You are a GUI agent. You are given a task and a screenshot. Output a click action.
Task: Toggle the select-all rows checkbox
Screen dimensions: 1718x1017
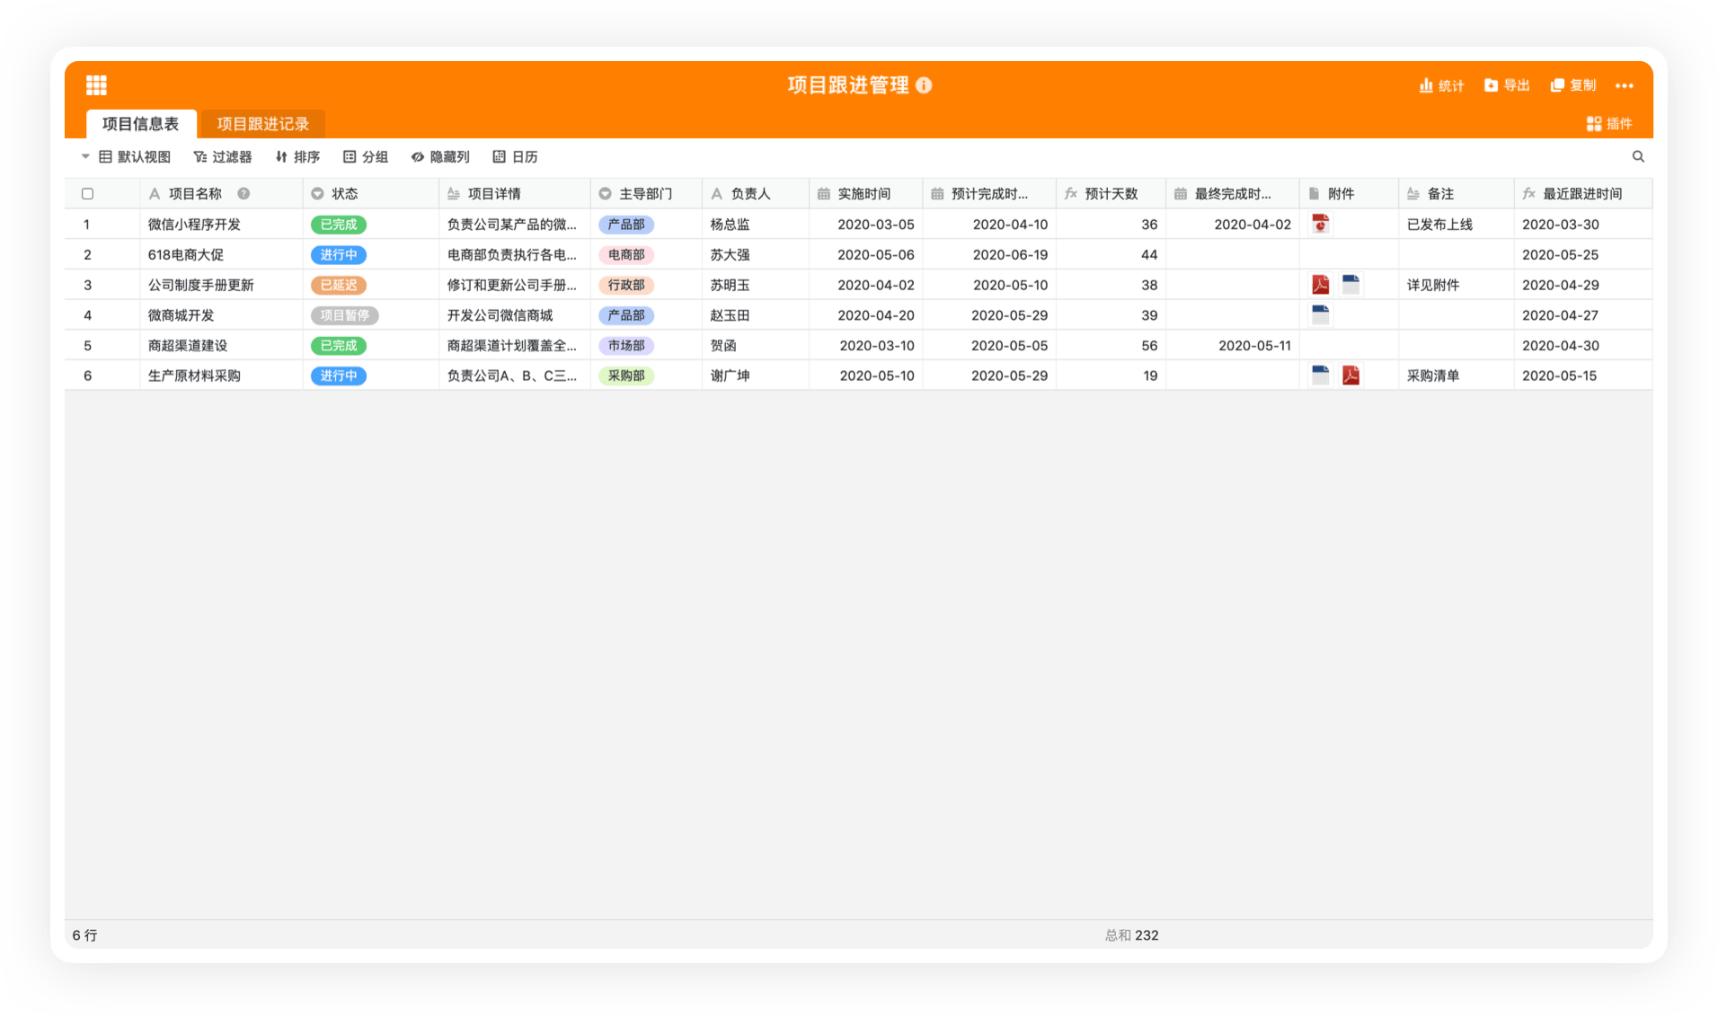coord(87,194)
